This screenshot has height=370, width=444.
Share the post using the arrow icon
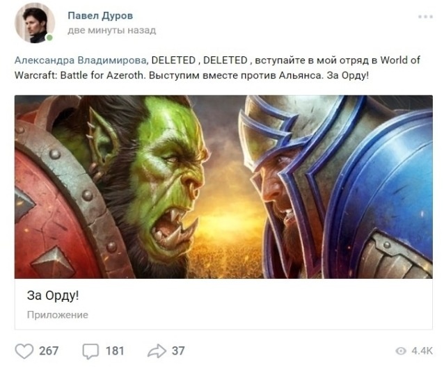(157, 351)
